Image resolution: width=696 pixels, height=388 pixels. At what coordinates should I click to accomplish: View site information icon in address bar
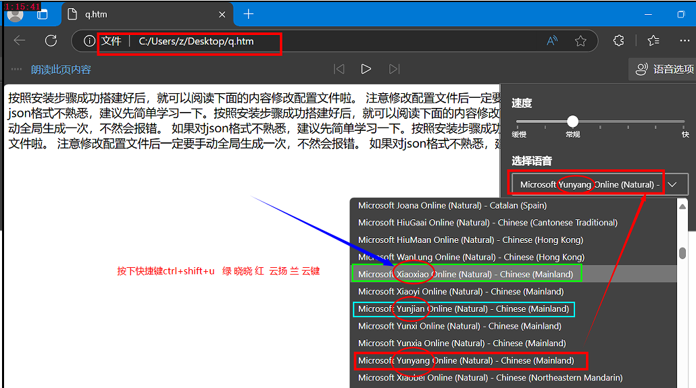[89, 41]
